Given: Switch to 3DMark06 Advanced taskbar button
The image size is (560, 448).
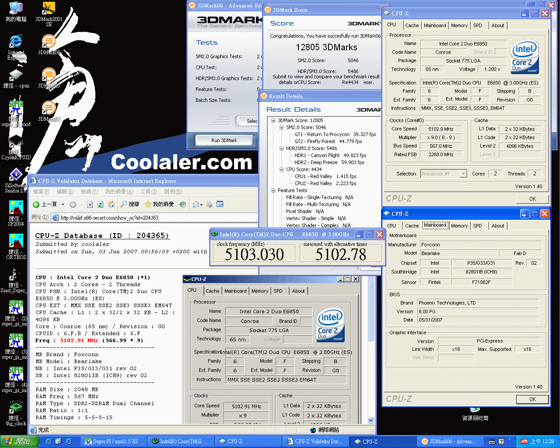Looking at the screenshot, I should [x=451, y=441].
